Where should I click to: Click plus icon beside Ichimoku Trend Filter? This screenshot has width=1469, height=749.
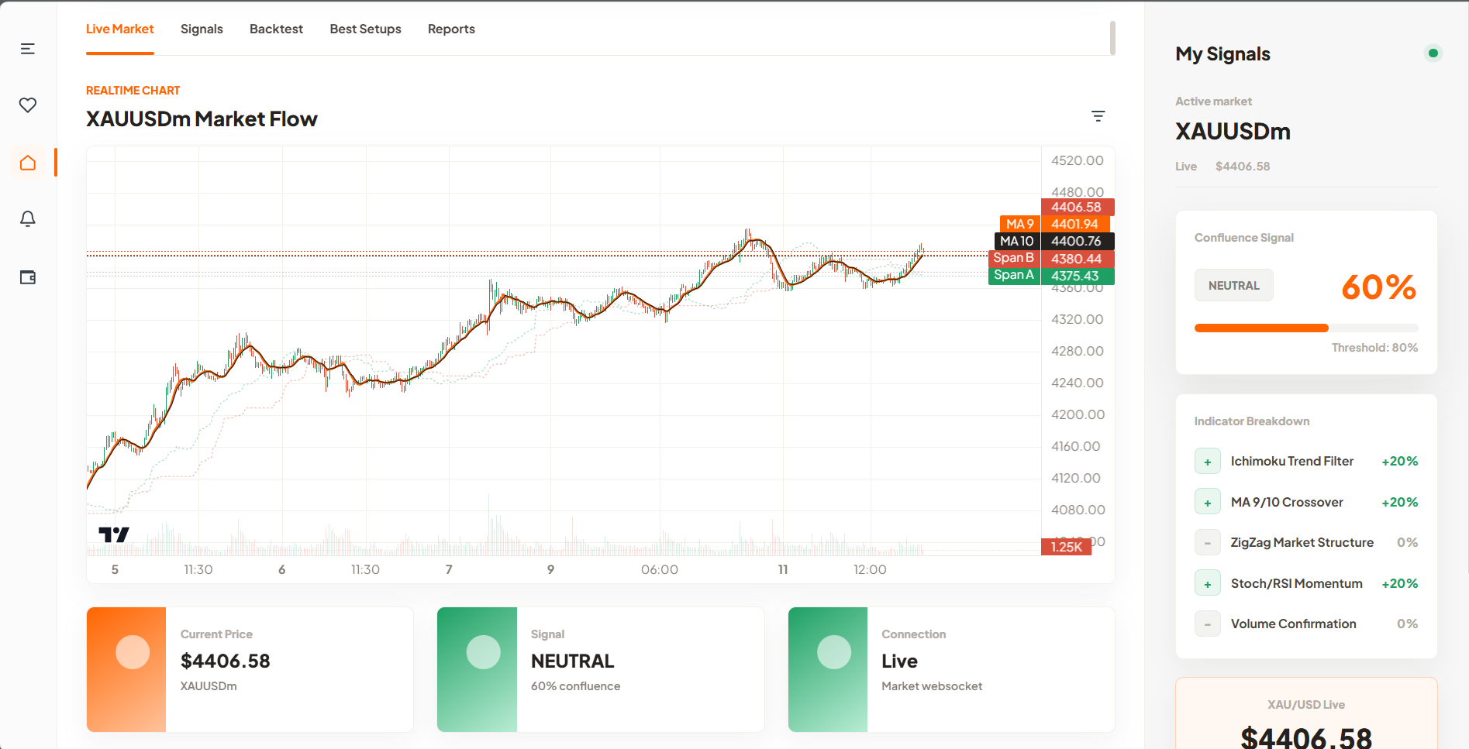(x=1207, y=462)
